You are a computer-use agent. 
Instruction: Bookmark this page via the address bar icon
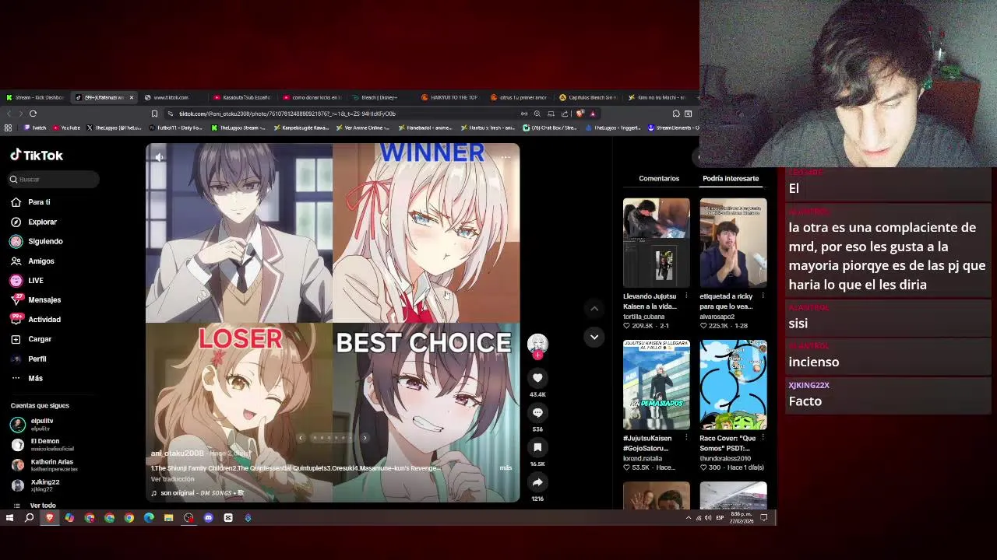pyautogui.click(x=154, y=114)
